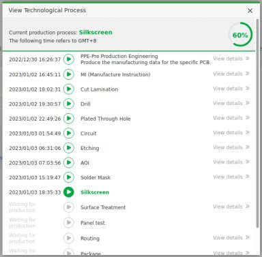Click the timestamp 2023/01/03 07:03:56

coord(35,163)
